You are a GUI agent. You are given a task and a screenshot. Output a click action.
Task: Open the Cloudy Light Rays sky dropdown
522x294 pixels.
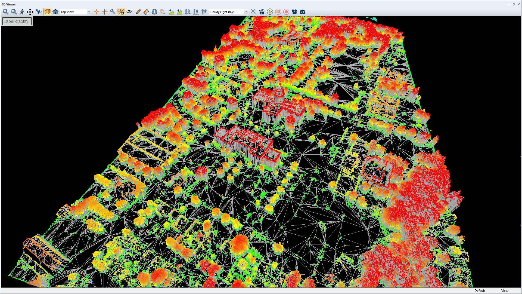(x=226, y=12)
